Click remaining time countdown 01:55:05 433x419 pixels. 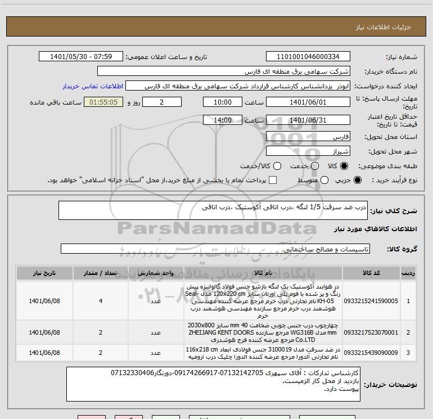pos(103,102)
